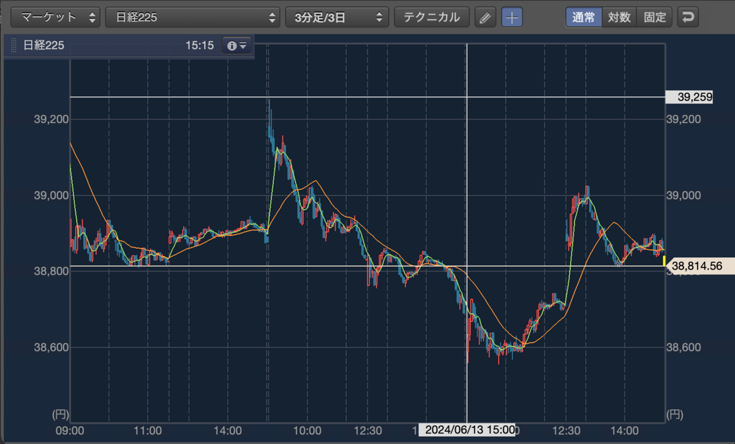Viewport: 735px width, 444px height.
Task: Click the 15:15 time in the info panel
Action: point(199,45)
